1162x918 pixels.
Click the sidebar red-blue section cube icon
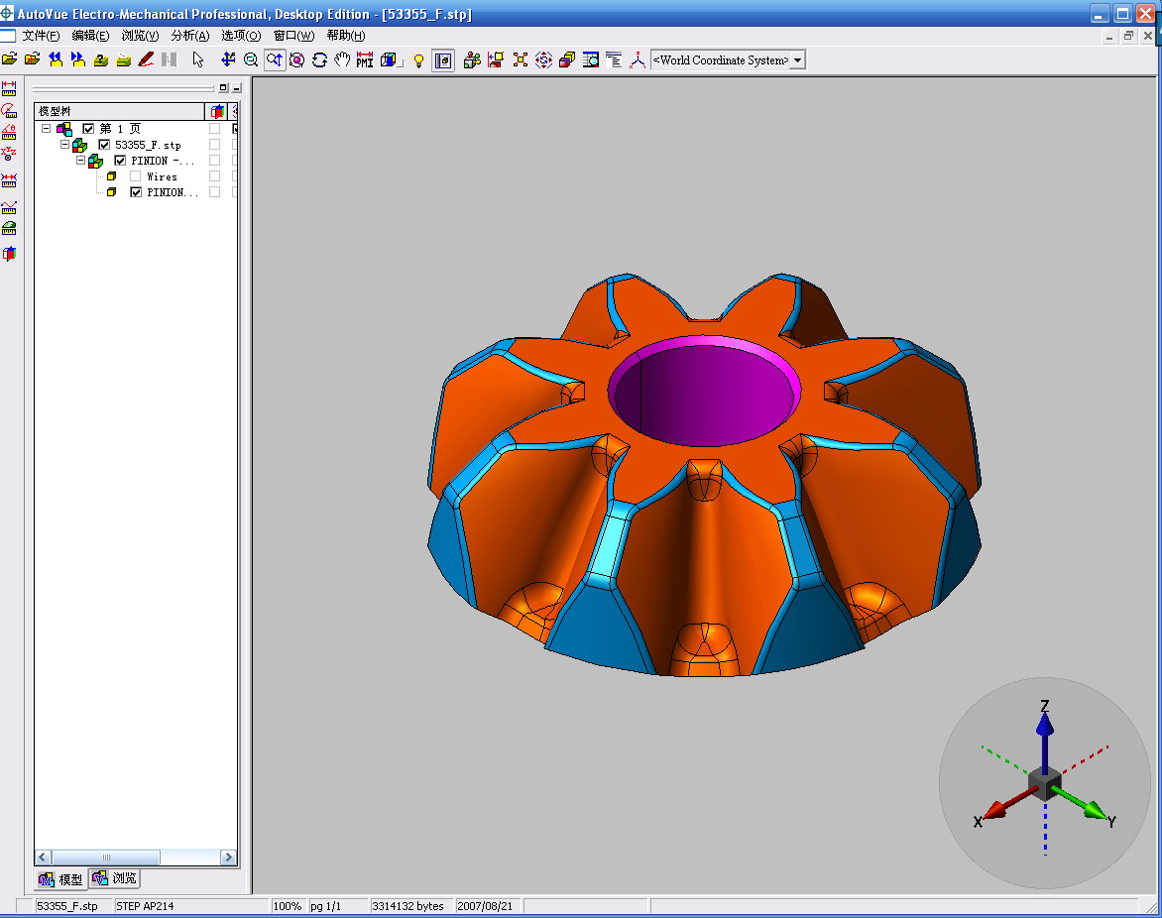pos(9,254)
